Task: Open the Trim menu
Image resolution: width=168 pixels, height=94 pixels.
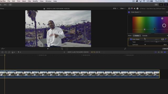Action: click(x=19, y=1)
